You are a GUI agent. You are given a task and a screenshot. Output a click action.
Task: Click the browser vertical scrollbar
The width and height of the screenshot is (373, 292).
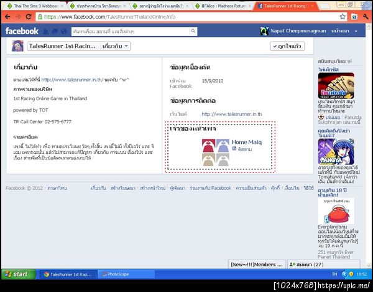pos(369,146)
